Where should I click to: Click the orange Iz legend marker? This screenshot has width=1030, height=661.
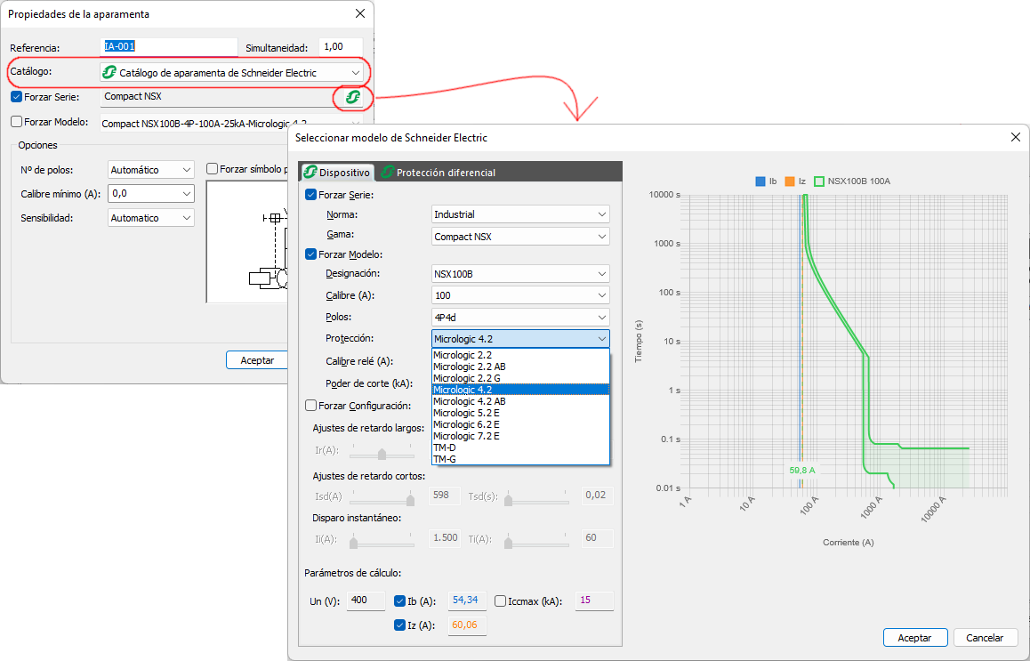(789, 181)
